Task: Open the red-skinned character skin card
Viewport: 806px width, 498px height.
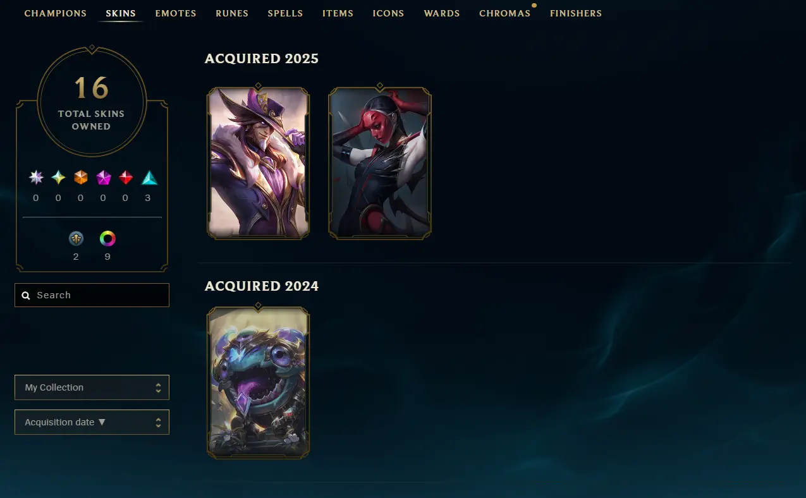Action: click(380, 163)
